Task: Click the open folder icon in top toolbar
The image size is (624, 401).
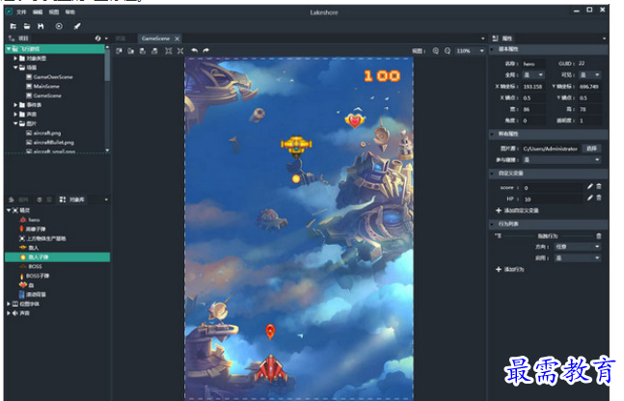Action: (27, 26)
